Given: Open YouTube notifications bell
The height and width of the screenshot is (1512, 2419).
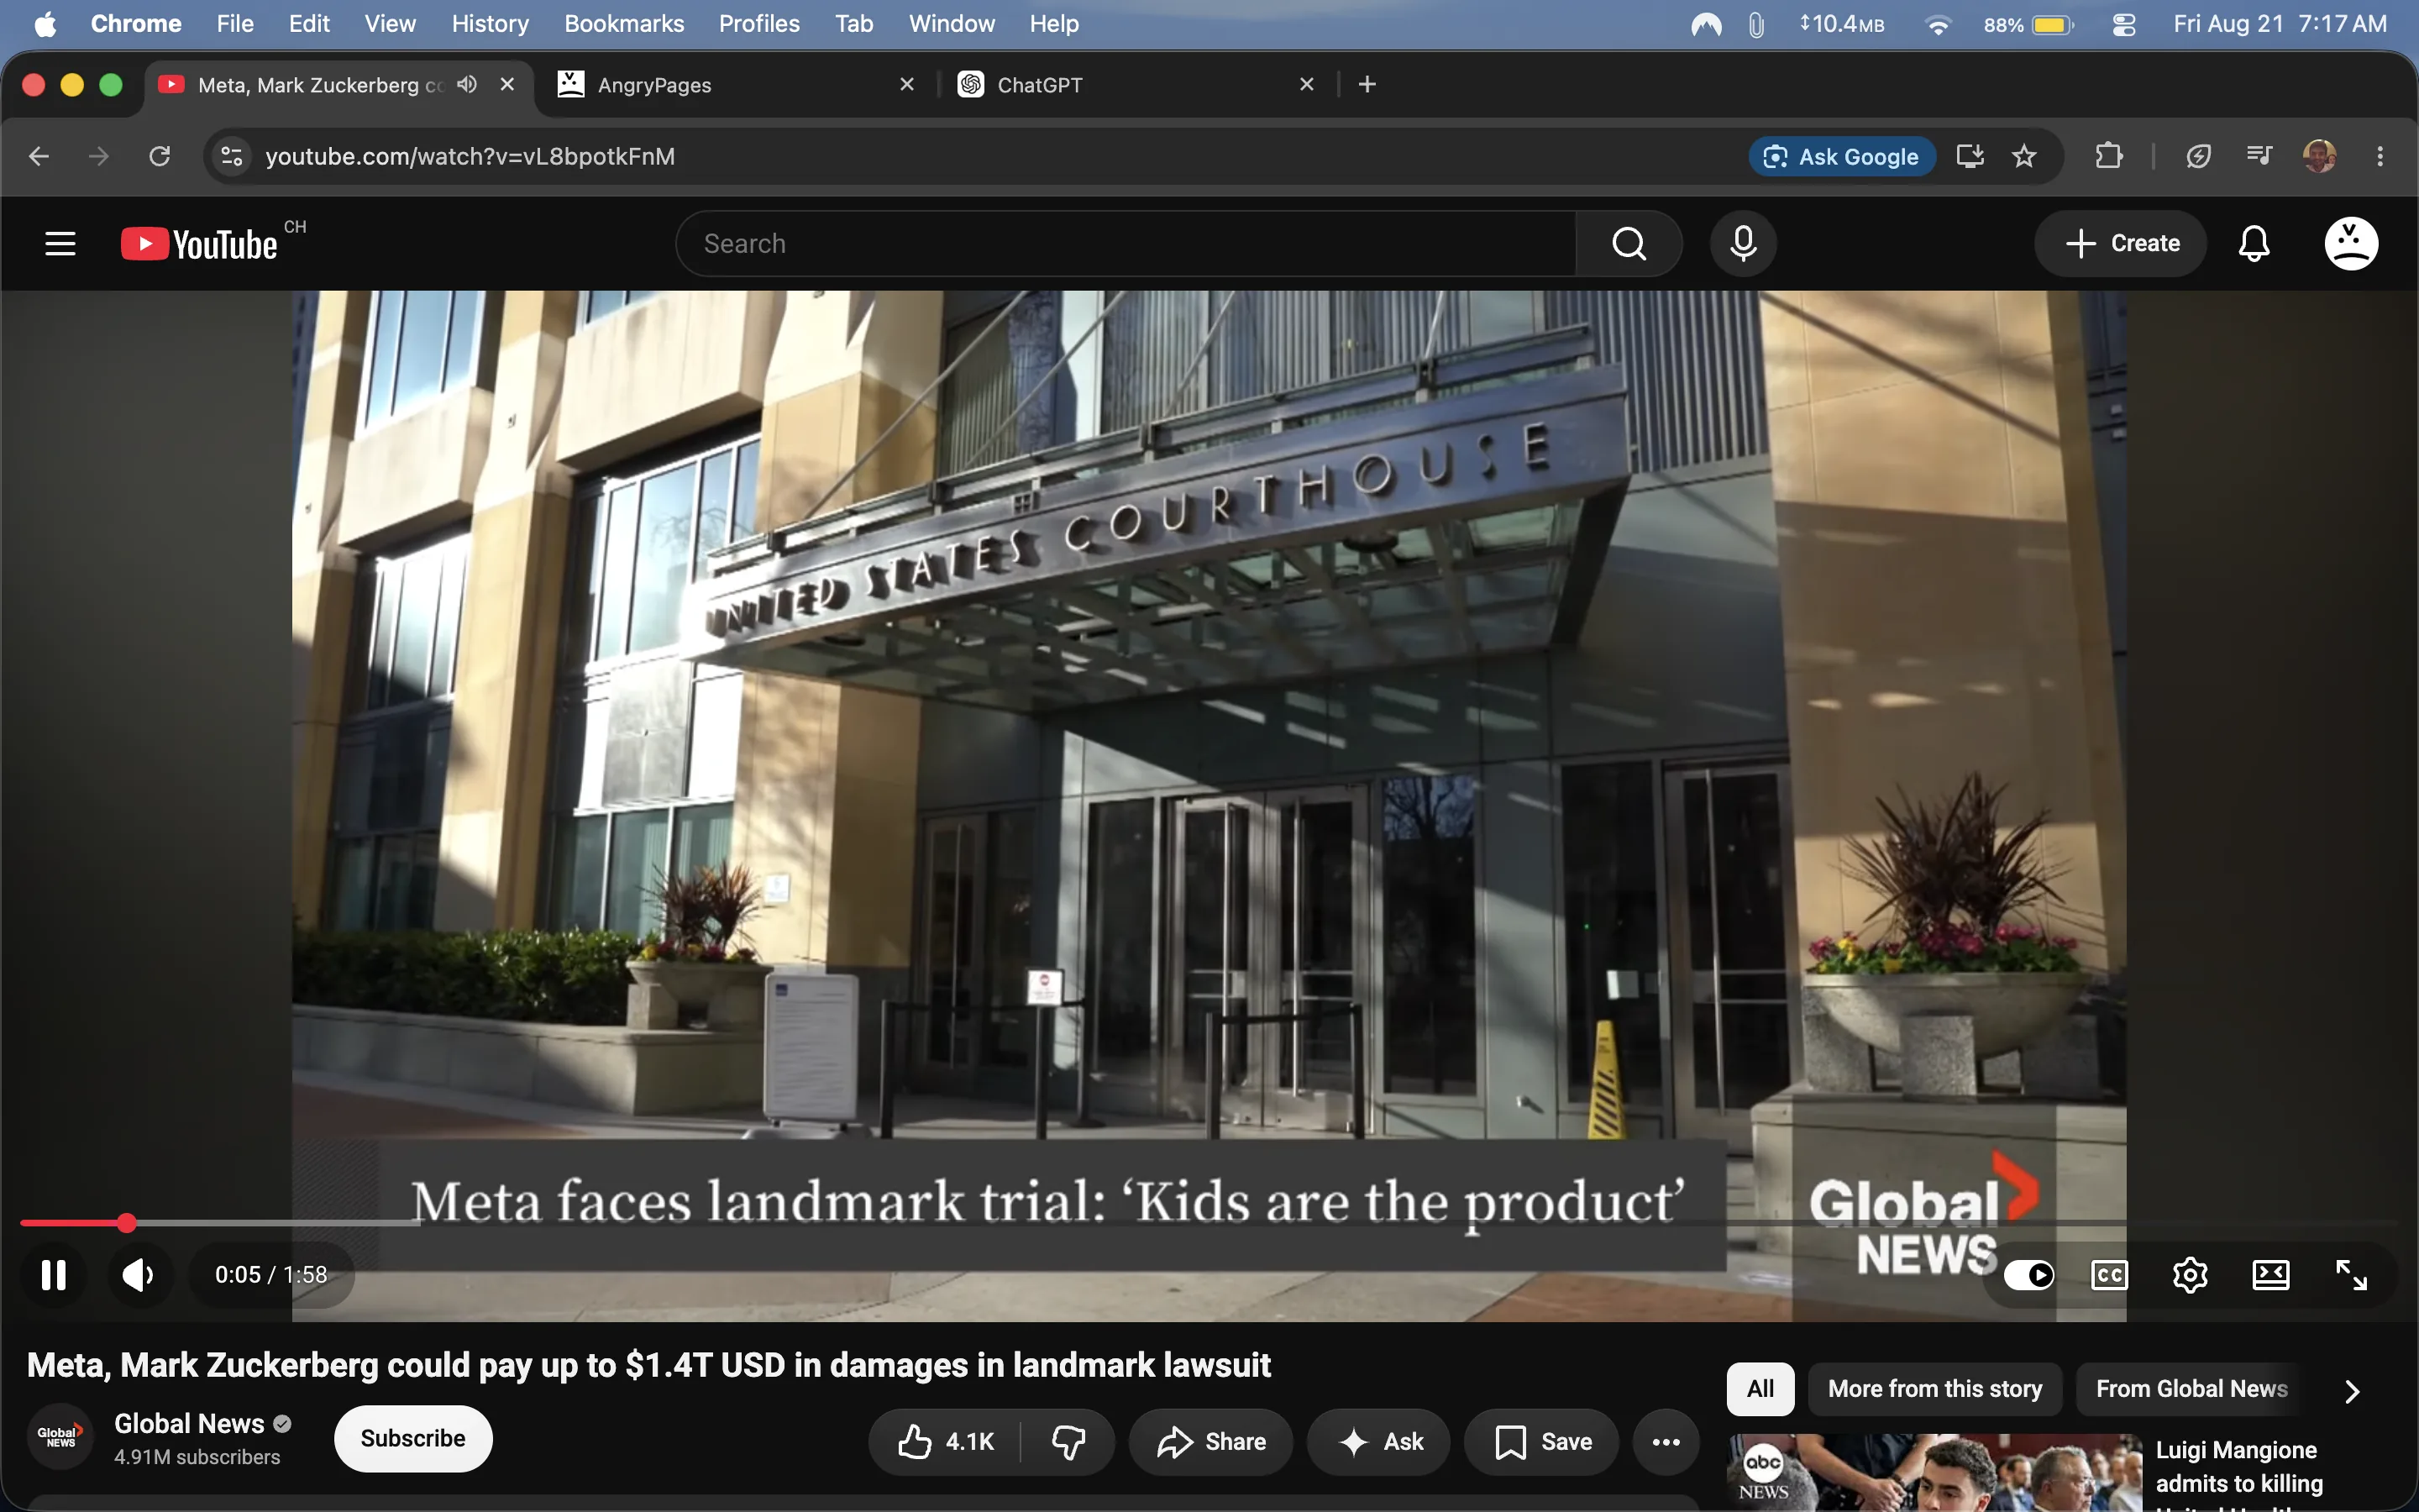Looking at the screenshot, I should [x=2254, y=243].
